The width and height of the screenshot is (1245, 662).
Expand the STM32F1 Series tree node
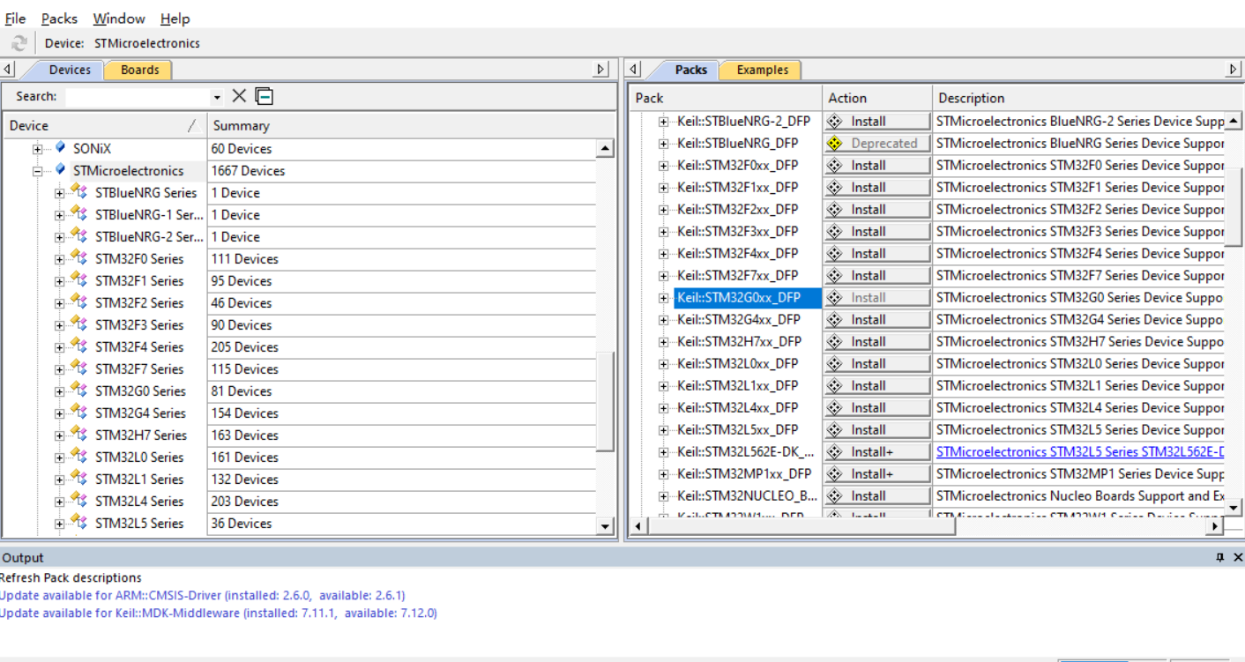[x=59, y=281]
